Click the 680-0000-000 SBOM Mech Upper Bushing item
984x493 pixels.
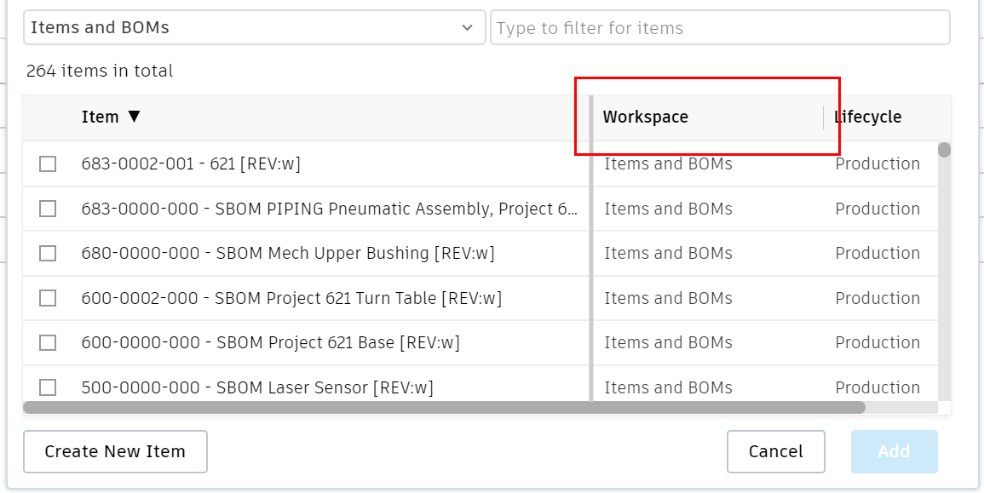click(287, 253)
